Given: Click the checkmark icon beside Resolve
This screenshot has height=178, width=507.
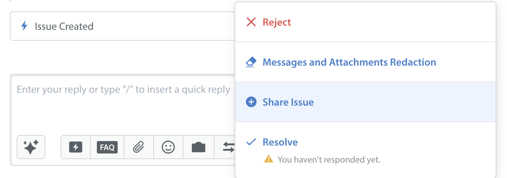Looking at the screenshot, I should pyautogui.click(x=251, y=142).
